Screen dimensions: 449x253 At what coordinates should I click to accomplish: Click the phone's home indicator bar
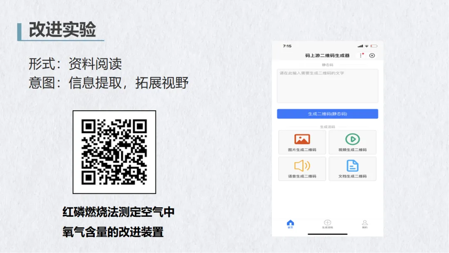pyautogui.click(x=327, y=234)
